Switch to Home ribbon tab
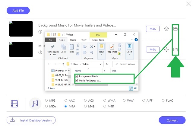The width and height of the screenshot is (193, 131). (62, 40)
